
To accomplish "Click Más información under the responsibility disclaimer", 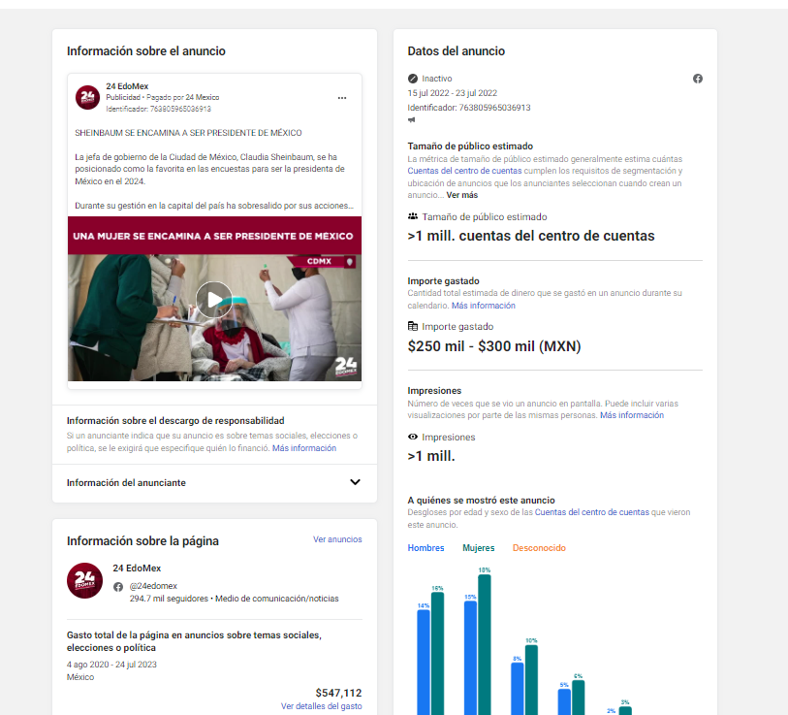I will (x=304, y=448).
